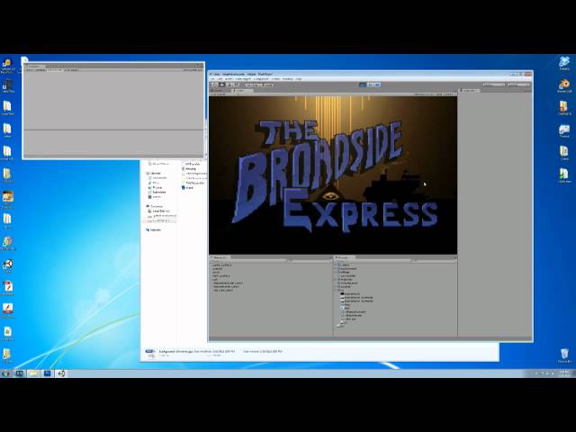This screenshot has height=432, width=576.
Task: Open the Unity desktop shortcut icon
Action: pyautogui.click(x=8, y=266)
